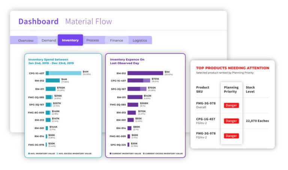The height and width of the screenshot is (170, 288).
Task: Click the Product SKU column header
Action: point(203,90)
